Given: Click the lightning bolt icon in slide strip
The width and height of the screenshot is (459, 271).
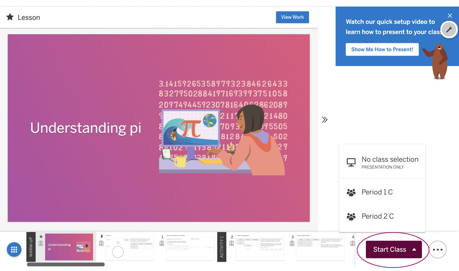Looking at the screenshot, I should (x=102, y=237).
